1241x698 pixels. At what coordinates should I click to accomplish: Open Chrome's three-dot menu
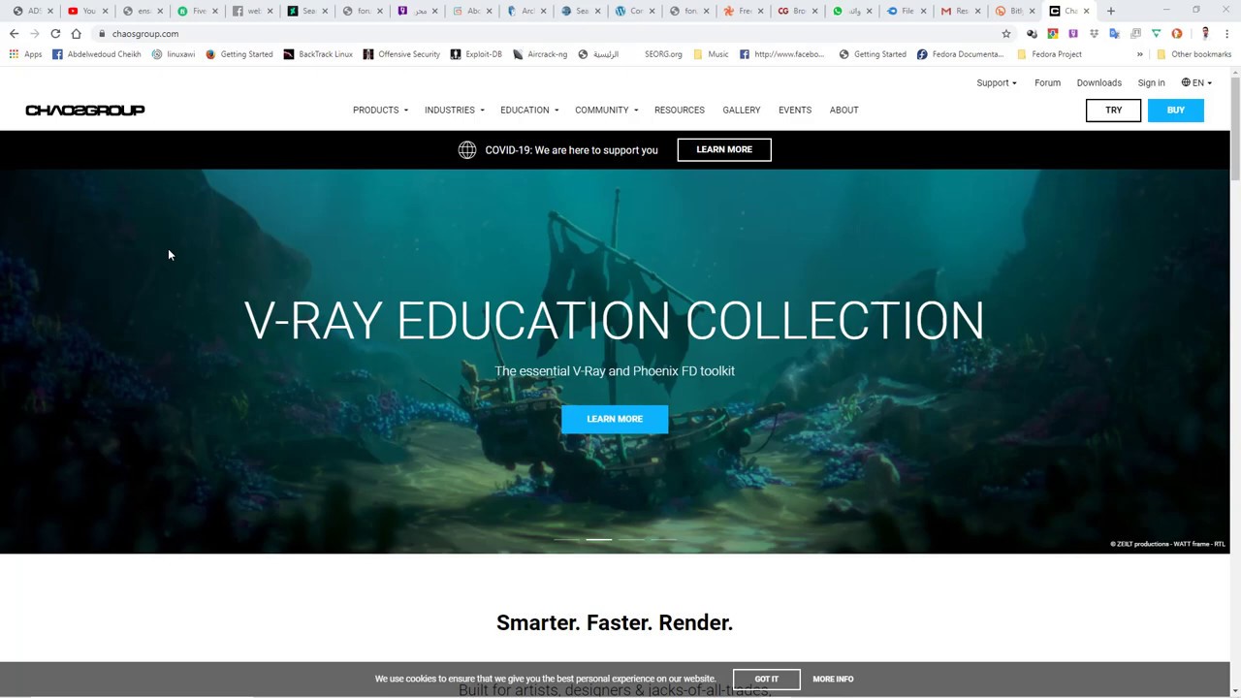[x=1226, y=34]
